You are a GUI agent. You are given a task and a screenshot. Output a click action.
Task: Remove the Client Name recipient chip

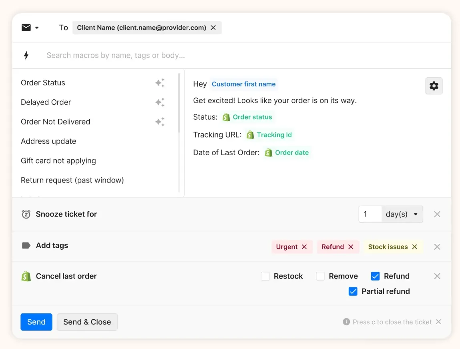pyautogui.click(x=213, y=28)
